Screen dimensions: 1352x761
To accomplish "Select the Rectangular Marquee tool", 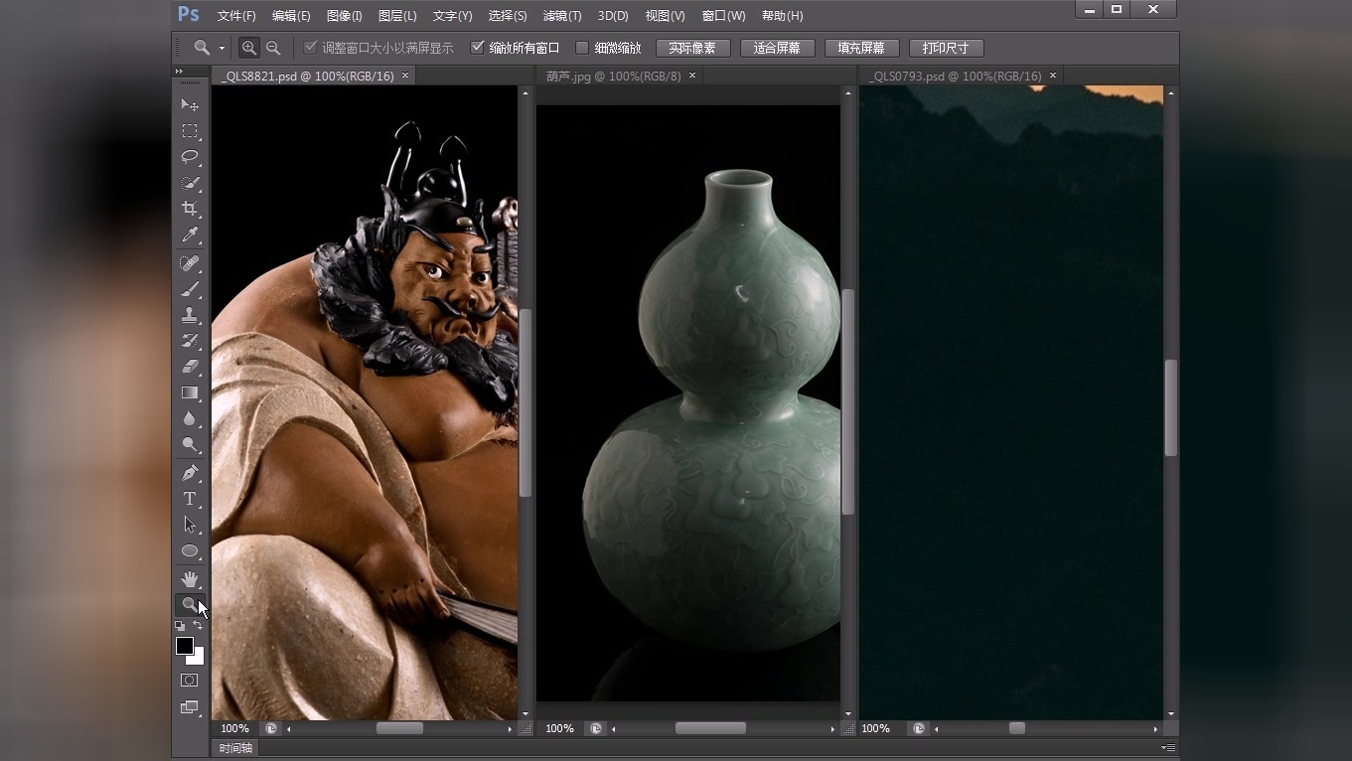I will (x=189, y=131).
